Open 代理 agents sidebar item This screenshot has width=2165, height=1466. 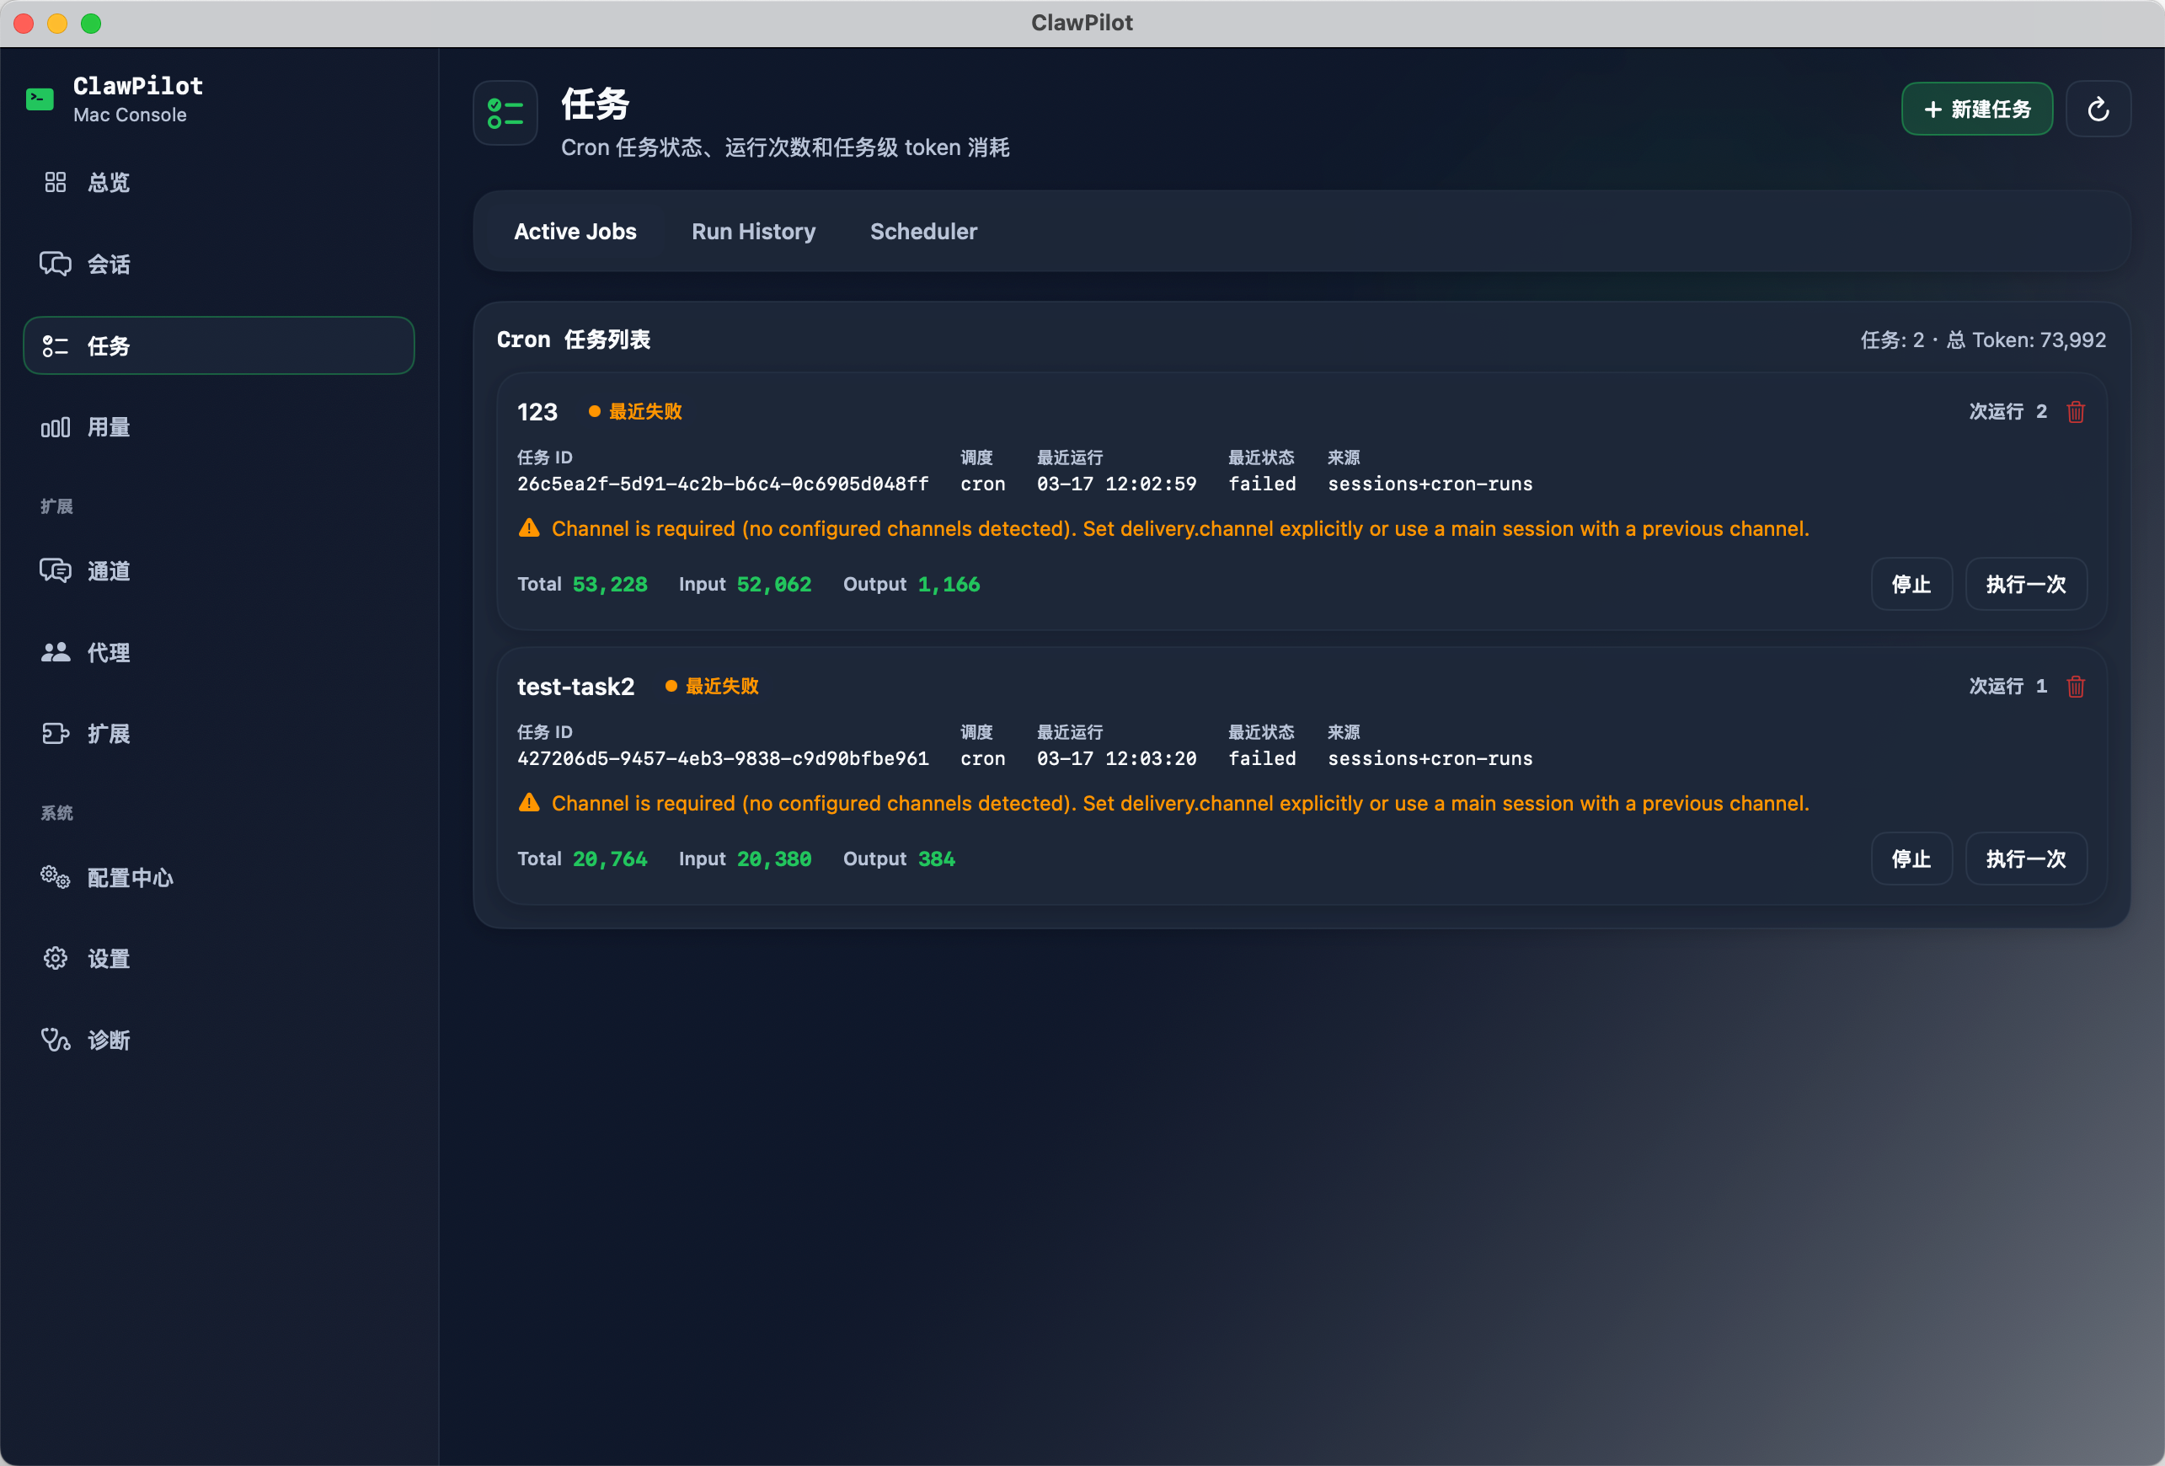[108, 652]
